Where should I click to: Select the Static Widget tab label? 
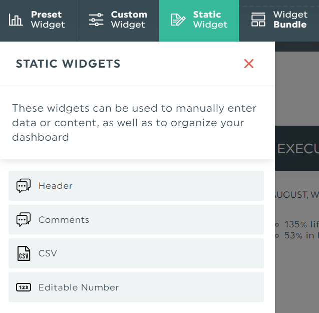click(210, 20)
